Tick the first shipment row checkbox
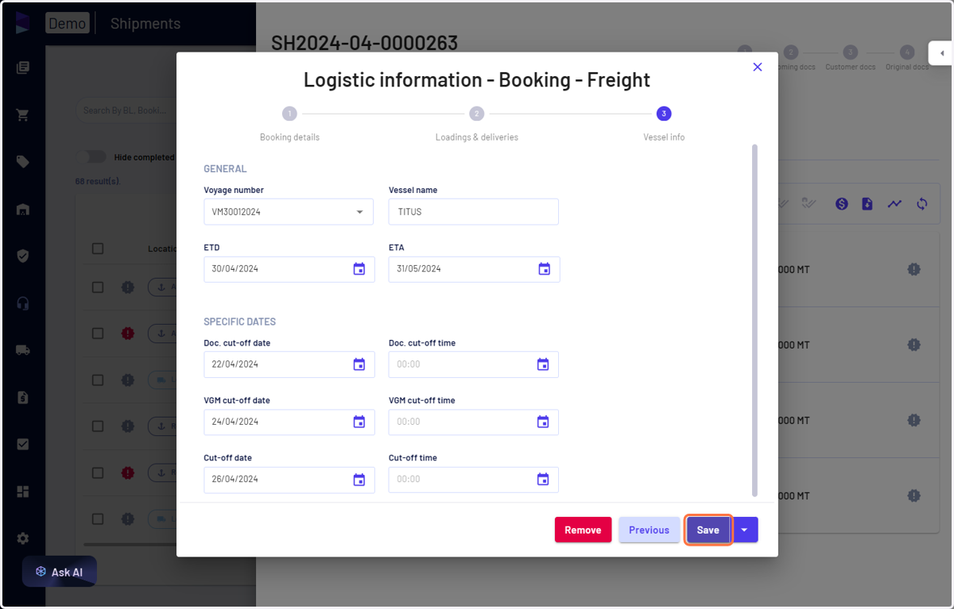 [x=98, y=287]
